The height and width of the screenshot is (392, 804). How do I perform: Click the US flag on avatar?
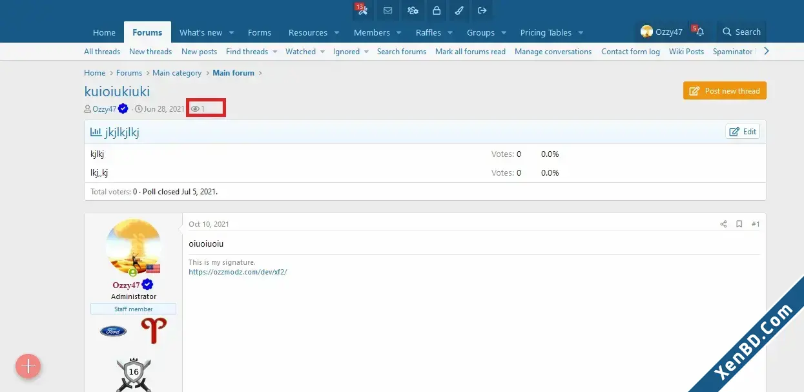pyautogui.click(x=153, y=269)
